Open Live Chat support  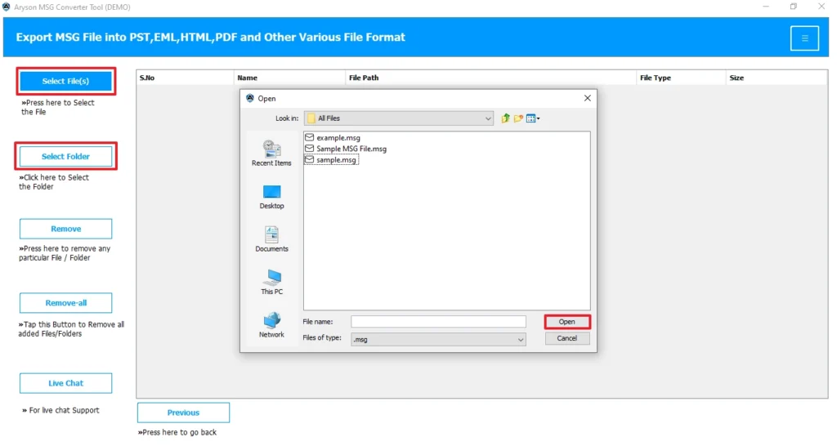[x=65, y=383]
